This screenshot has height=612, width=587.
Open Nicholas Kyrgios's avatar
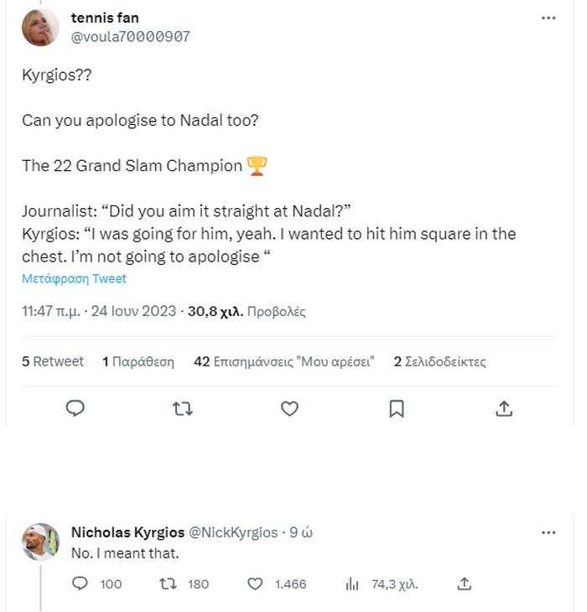[x=40, y=542]
